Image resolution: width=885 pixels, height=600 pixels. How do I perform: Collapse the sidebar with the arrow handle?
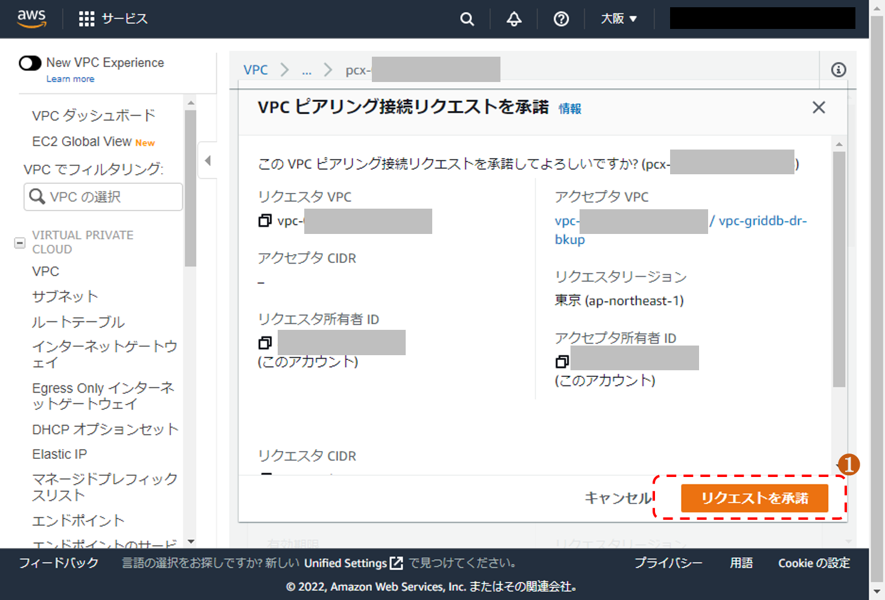pyautogui.click(x=208, y=160)
